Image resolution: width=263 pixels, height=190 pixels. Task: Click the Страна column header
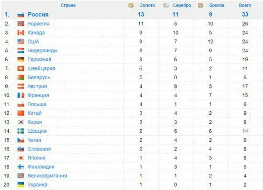pyautogui.click(x=68, y=5)
